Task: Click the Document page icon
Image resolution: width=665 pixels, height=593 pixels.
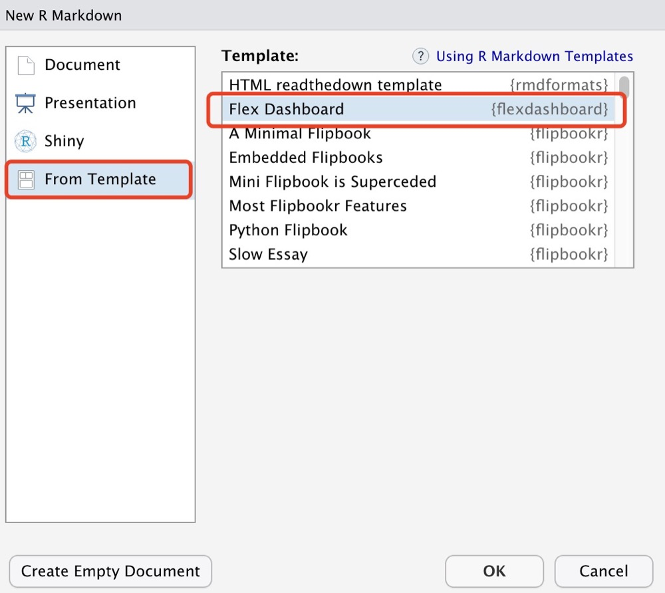Action: click(x=25, y=66)
